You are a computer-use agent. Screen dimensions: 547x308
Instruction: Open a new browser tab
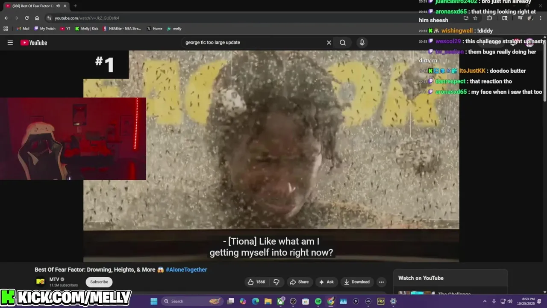click(x=75, y=6)
